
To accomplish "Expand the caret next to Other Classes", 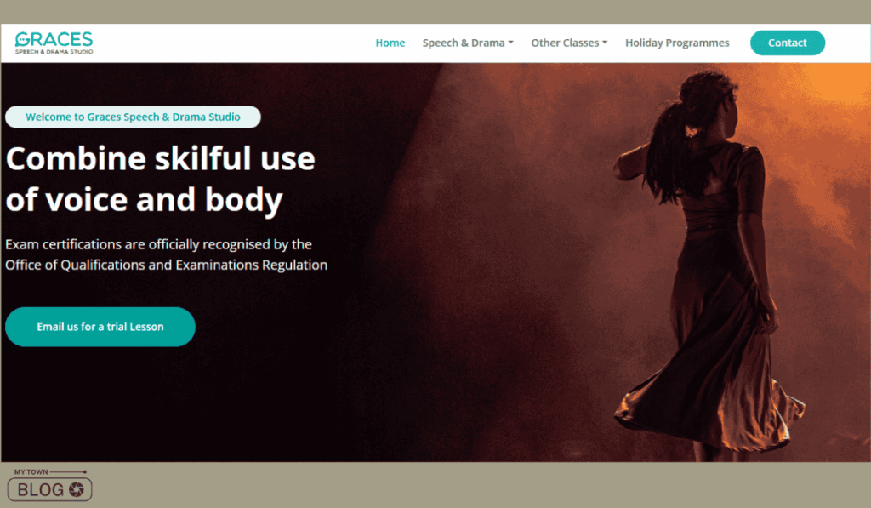I will (605, 43).
